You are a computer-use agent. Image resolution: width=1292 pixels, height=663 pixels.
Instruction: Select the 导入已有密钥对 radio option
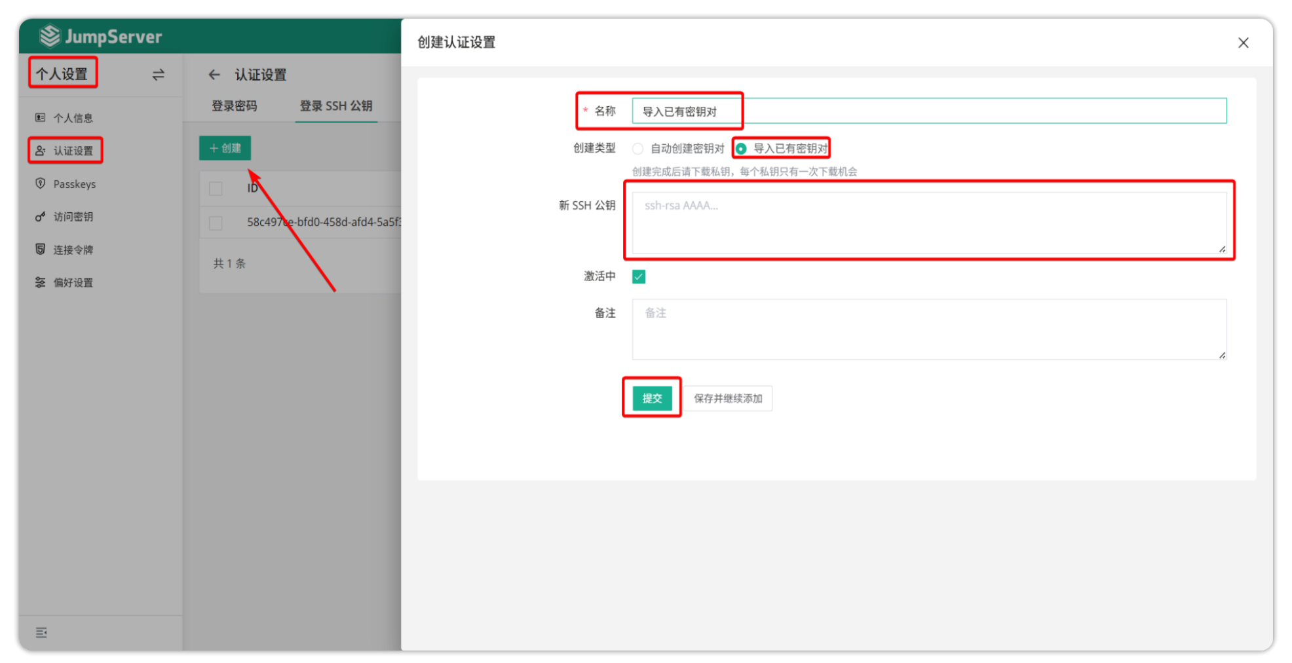click(741, 149)
